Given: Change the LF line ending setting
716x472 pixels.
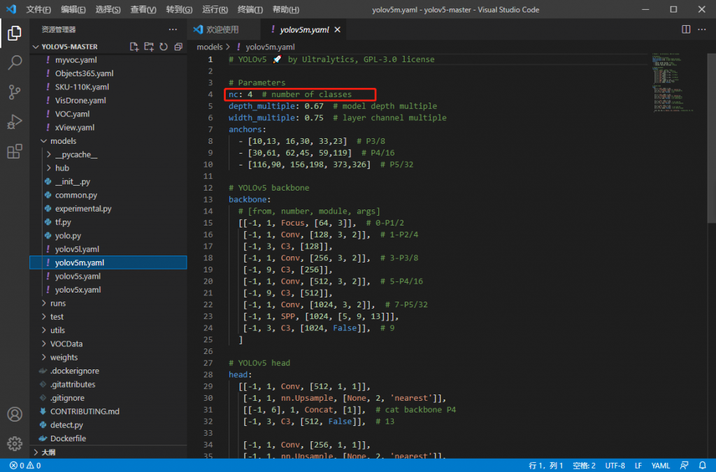Looking at the screenshot, I should click(638, 466).
